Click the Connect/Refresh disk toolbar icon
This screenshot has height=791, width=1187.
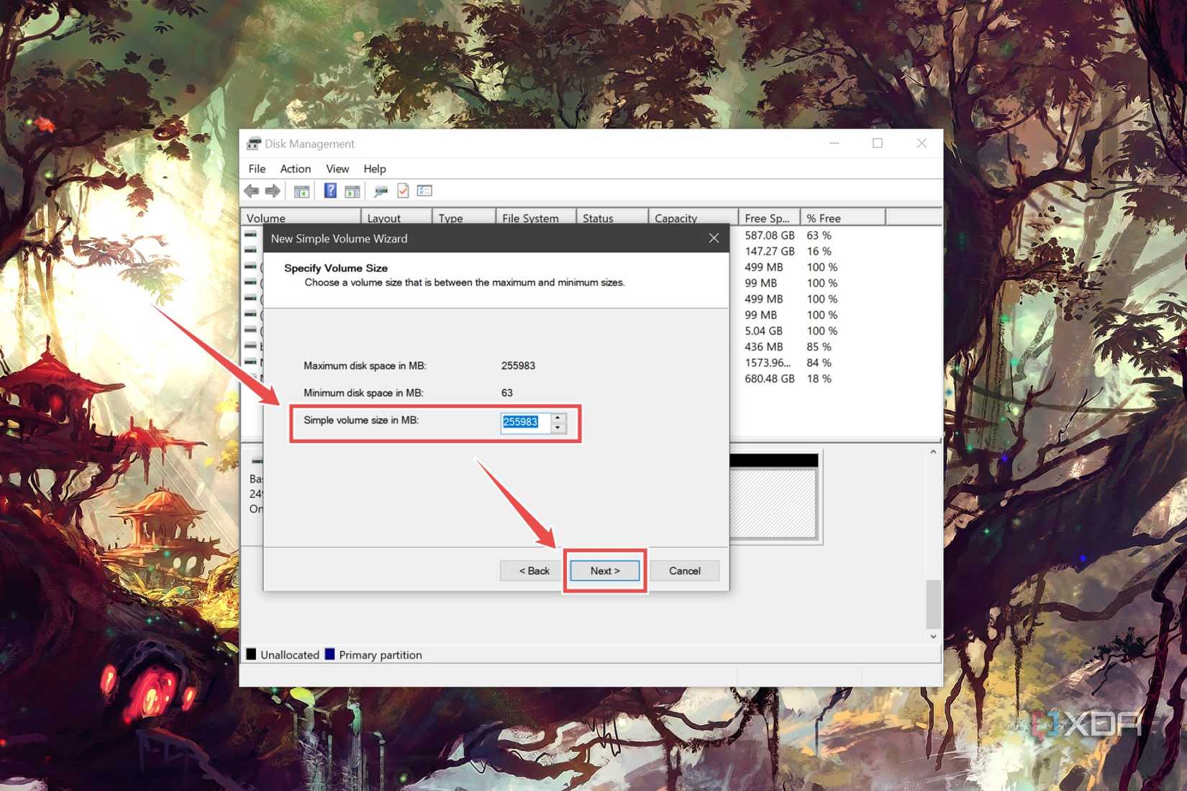[381, 191]
